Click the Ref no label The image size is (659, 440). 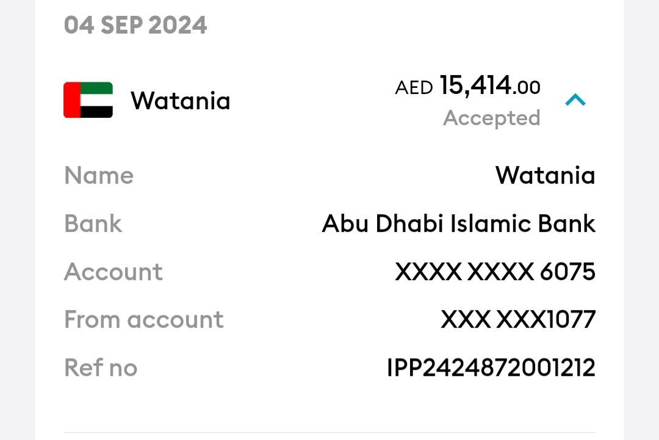point(101,368)
